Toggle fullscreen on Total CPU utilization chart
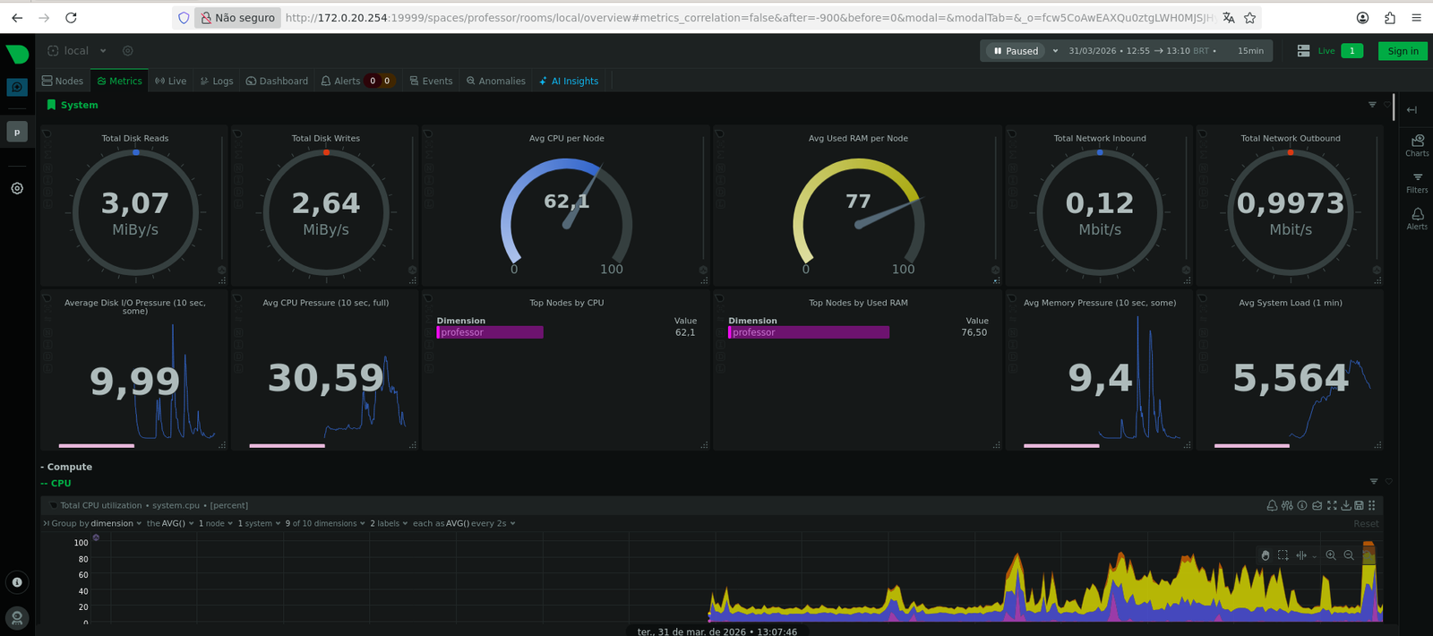Viewport: 1433px width, 636px height. [1332, 505]
